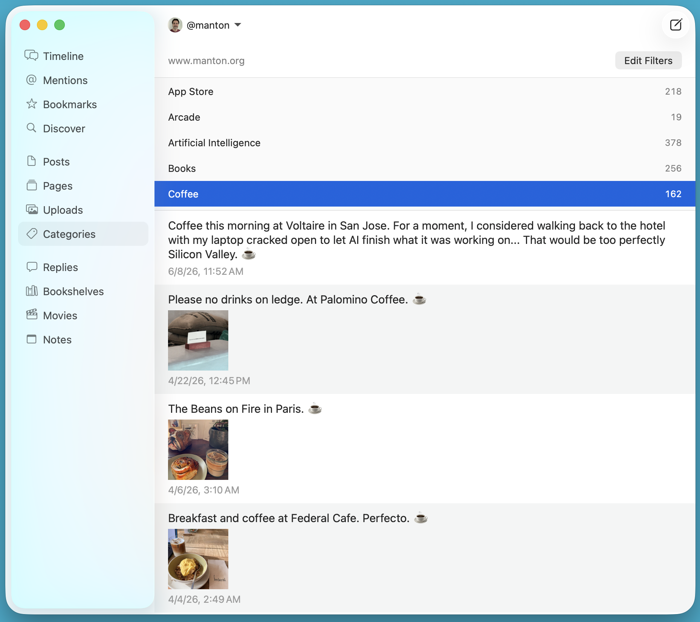Click the 378 count for Artificial Intelligence

pos(673,142)
